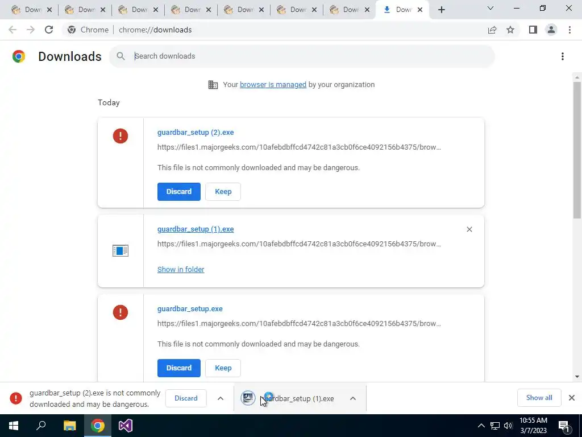Click the Chrome logo beside Downloads
Screen dimensions: 582x437
pos(19,56)
